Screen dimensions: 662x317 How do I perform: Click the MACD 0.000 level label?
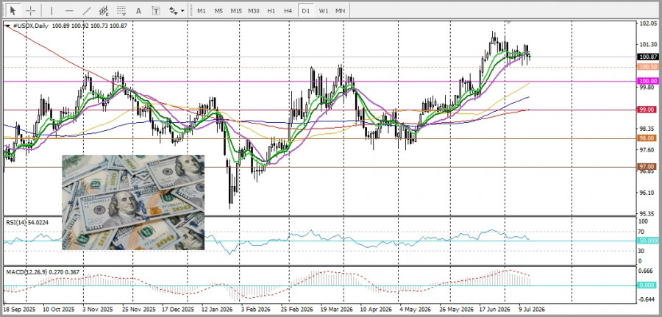(648, 285)
